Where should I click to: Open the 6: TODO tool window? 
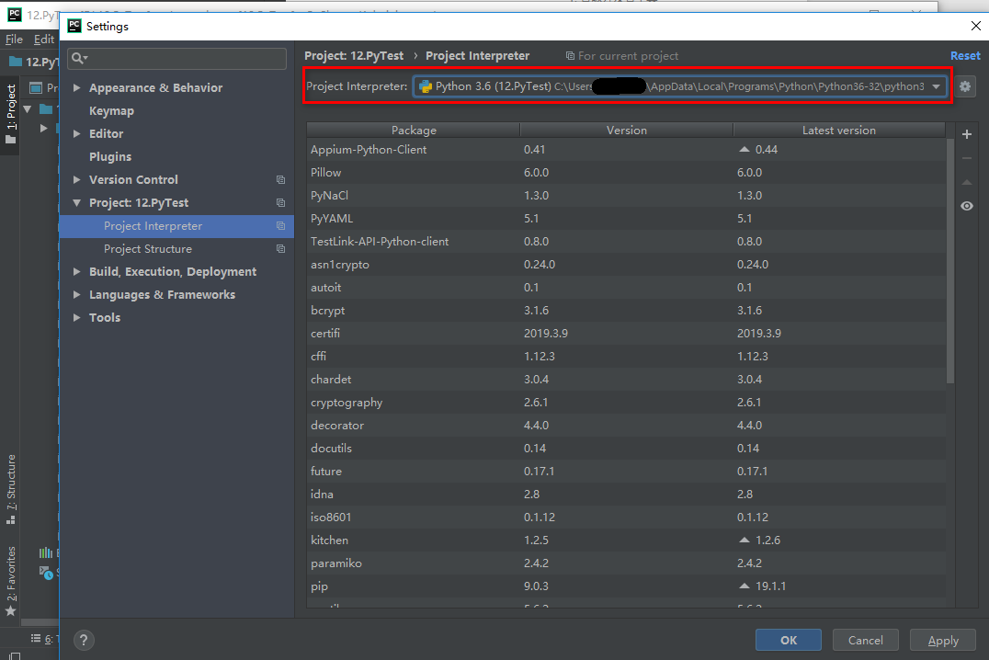click(43, 638)
